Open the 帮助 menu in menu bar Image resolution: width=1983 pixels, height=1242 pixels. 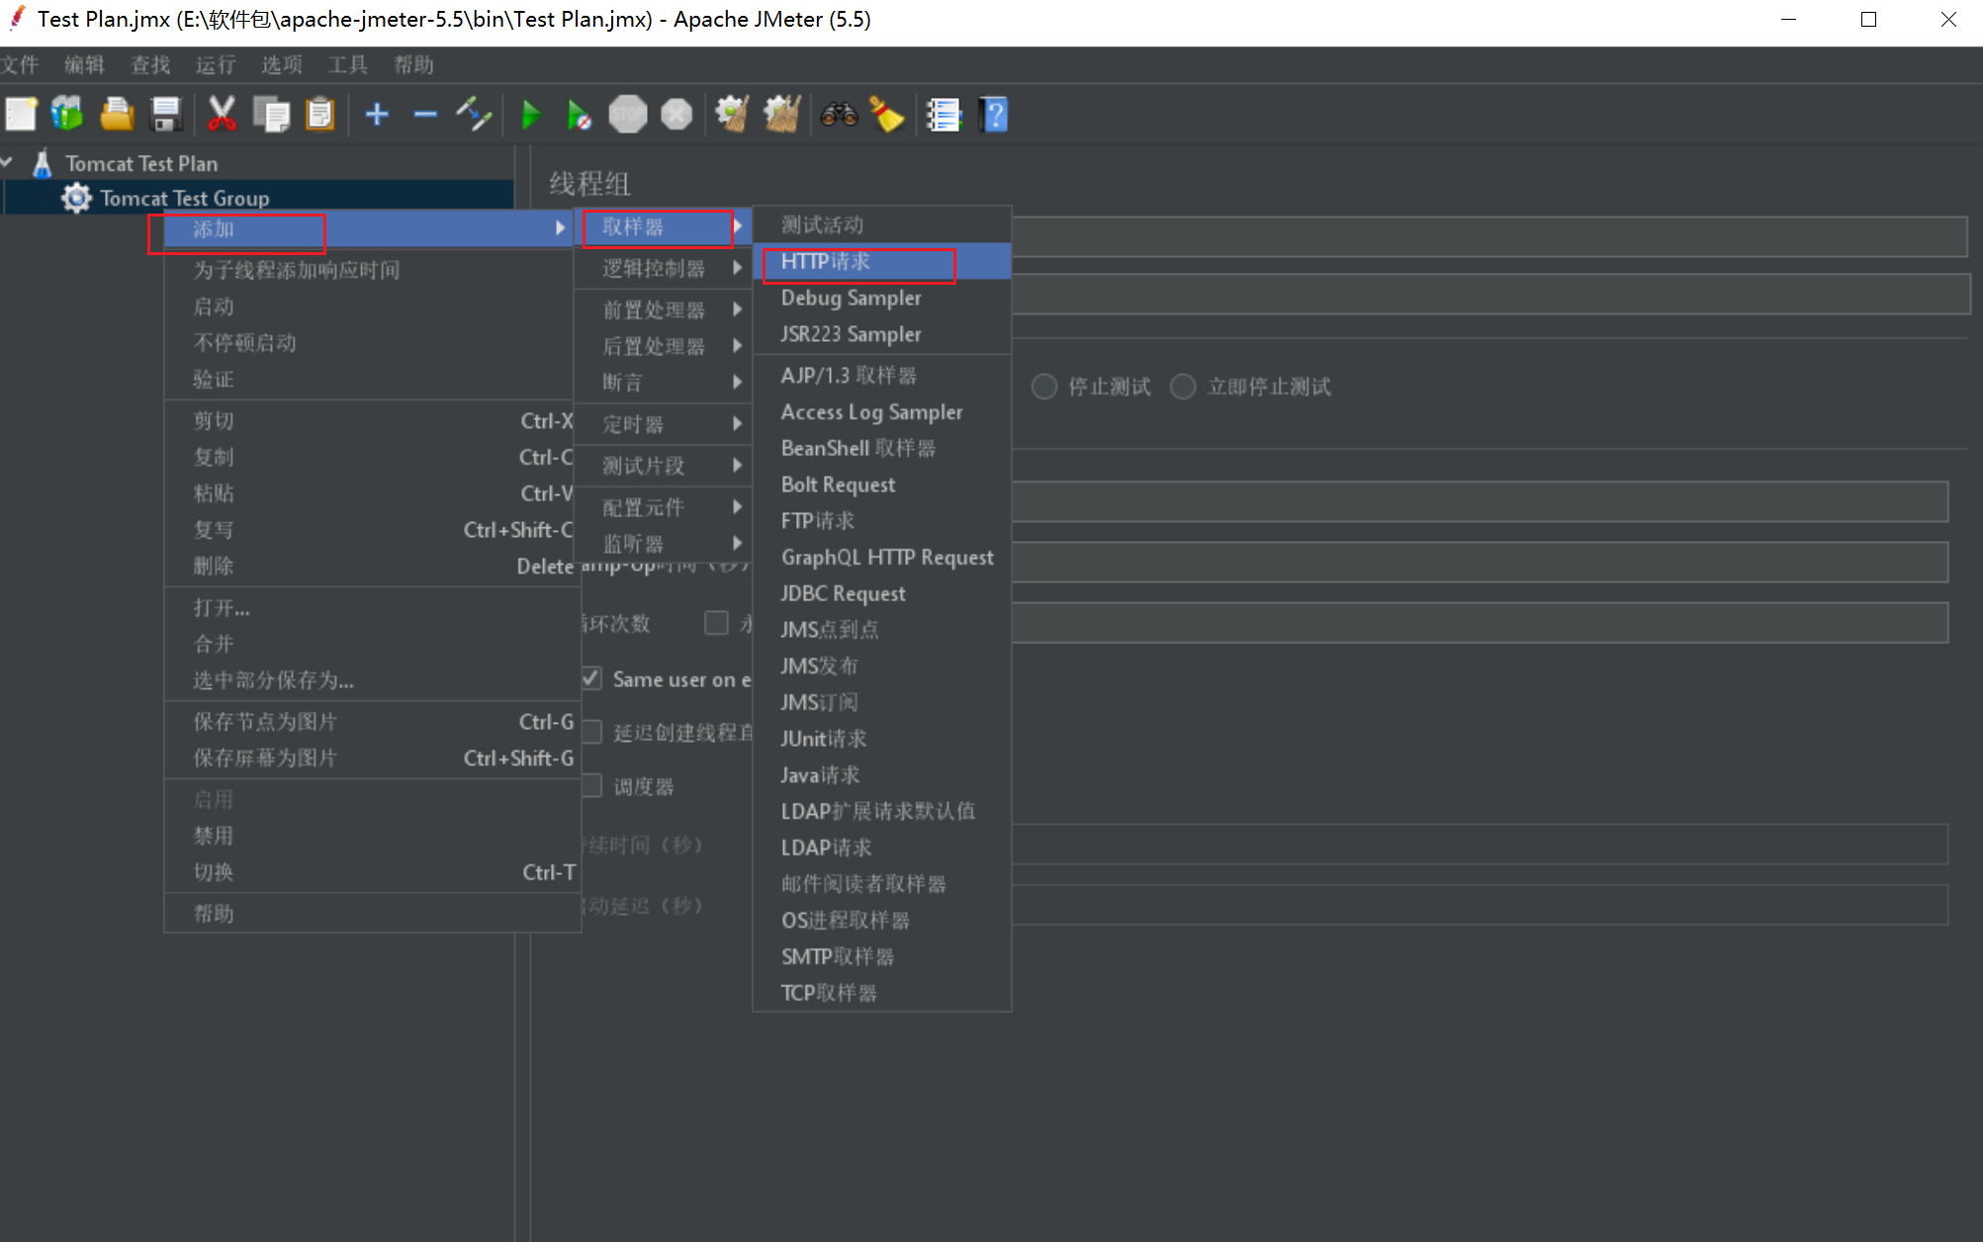413,65
